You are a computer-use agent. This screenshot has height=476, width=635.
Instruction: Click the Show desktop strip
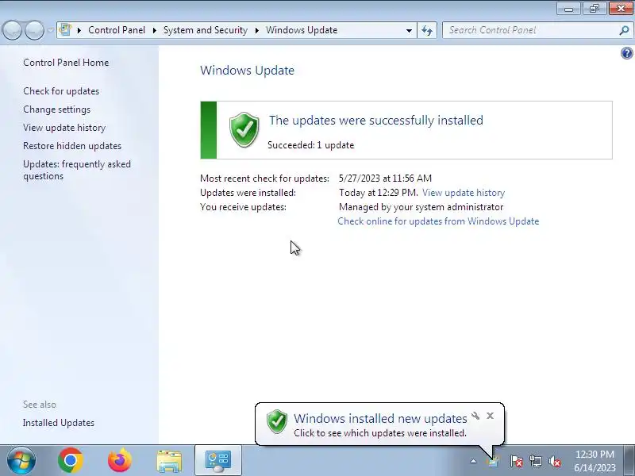coord(629,461)
